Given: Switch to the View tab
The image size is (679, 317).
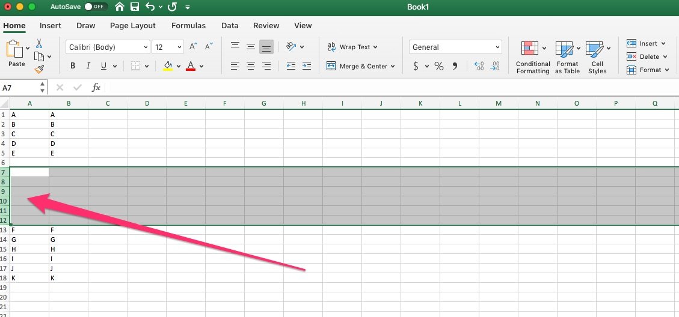Looking at the screenshot, I should click(x=303, y=25).
